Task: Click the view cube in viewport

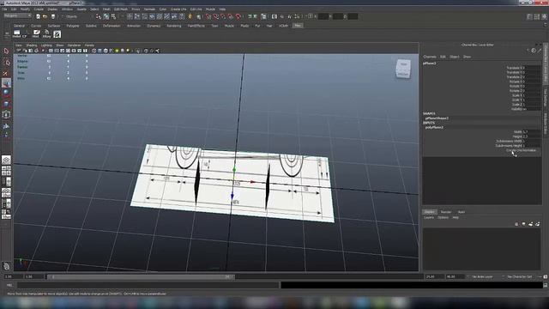Action: click(403, 69)
